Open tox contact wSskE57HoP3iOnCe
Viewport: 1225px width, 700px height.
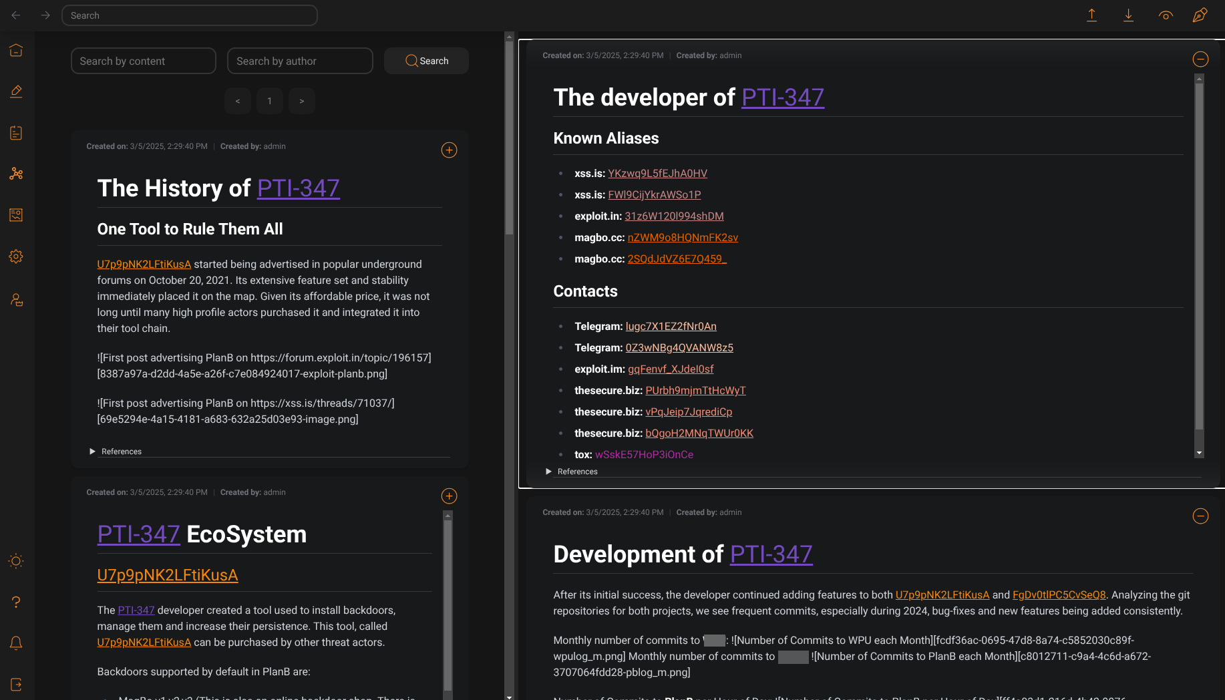644,455
